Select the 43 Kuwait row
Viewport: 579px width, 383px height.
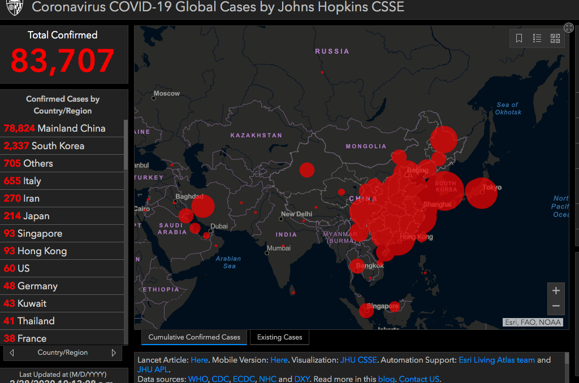(62, 304)
